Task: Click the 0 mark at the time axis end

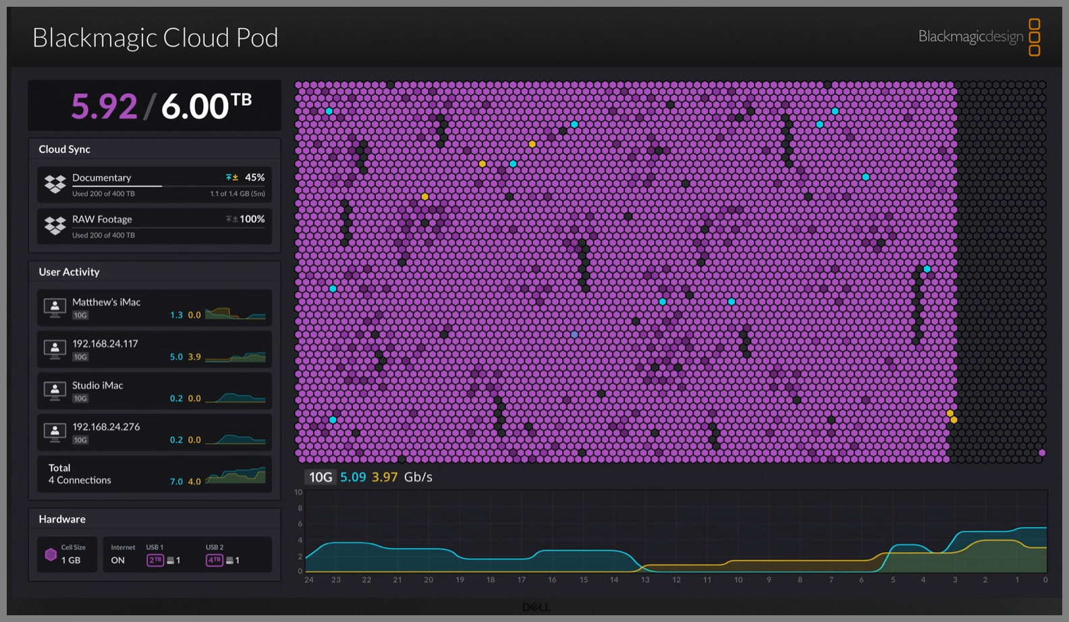Action: 1045,580
